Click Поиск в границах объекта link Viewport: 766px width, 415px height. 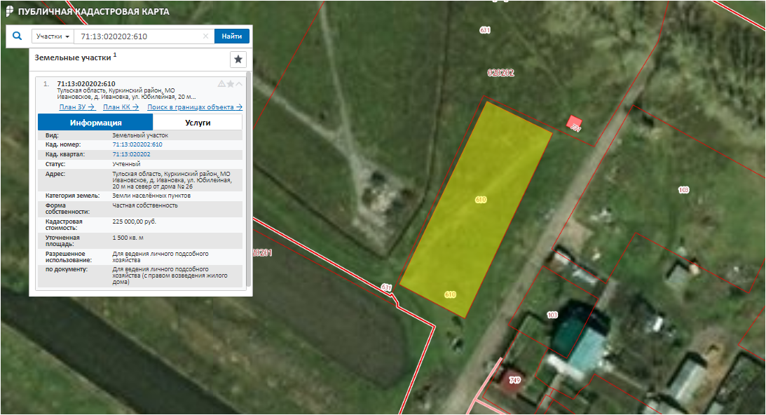[x=194, y=107]
